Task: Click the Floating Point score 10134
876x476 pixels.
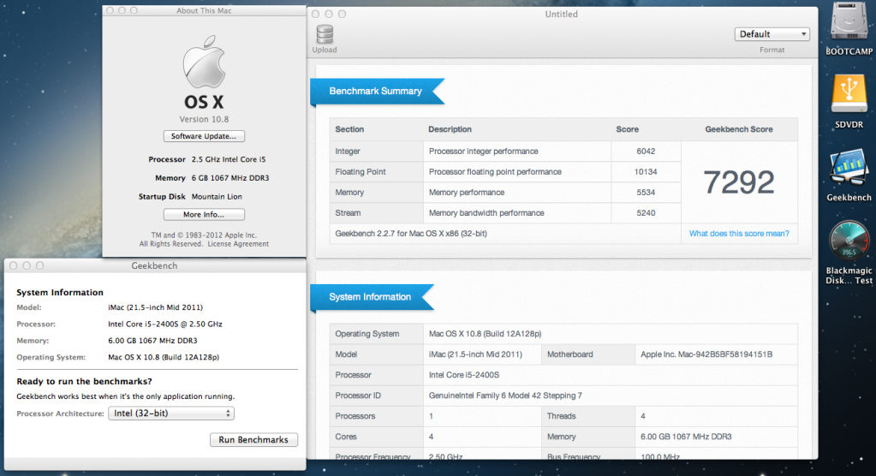Action: [x=646, y=172]
